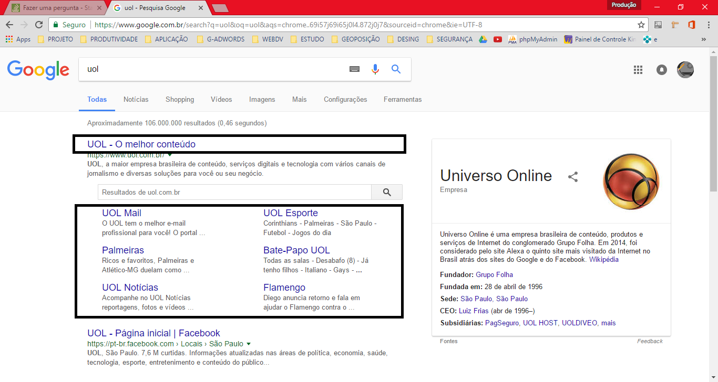Click the green Seguro padlock icon
This screenshot has width=718, height=382.
(x=56, y=25)
